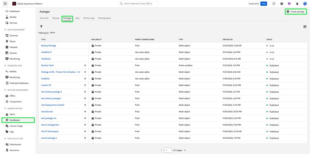Viewport: 310px width, 154px height.
Task: Sort by the Title column header
Action: [x=43, y=40]
